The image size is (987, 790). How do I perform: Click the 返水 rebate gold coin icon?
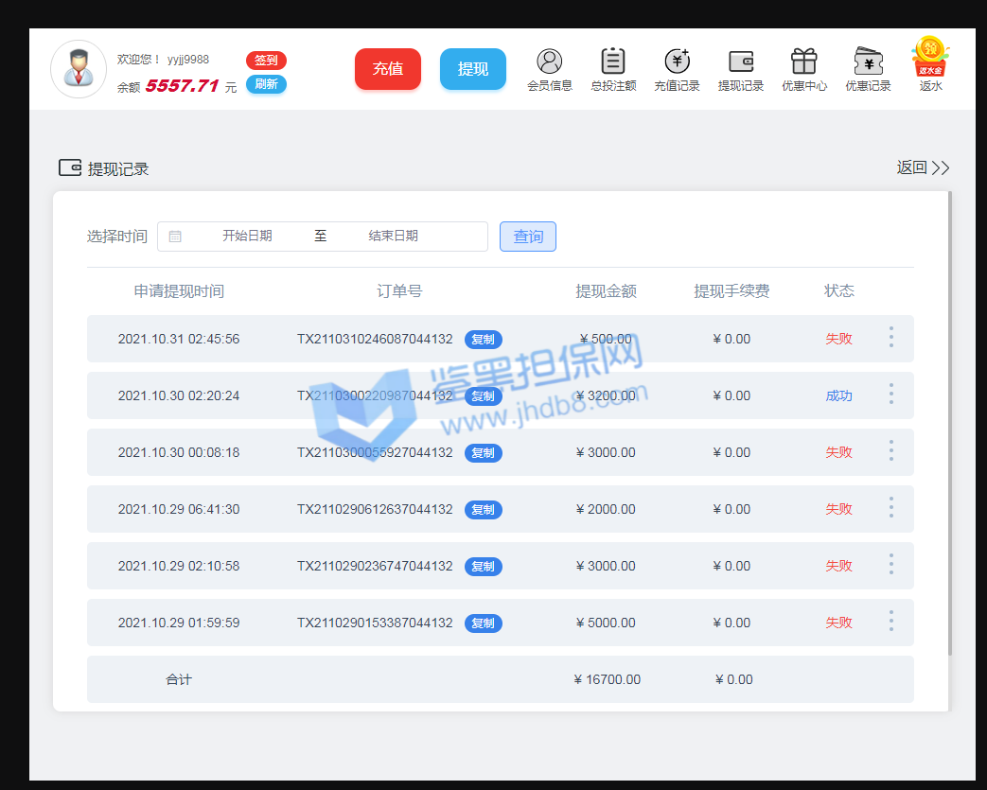click(x=930, y=57)
